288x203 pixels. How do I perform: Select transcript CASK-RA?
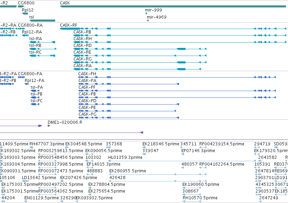(137, 69)
